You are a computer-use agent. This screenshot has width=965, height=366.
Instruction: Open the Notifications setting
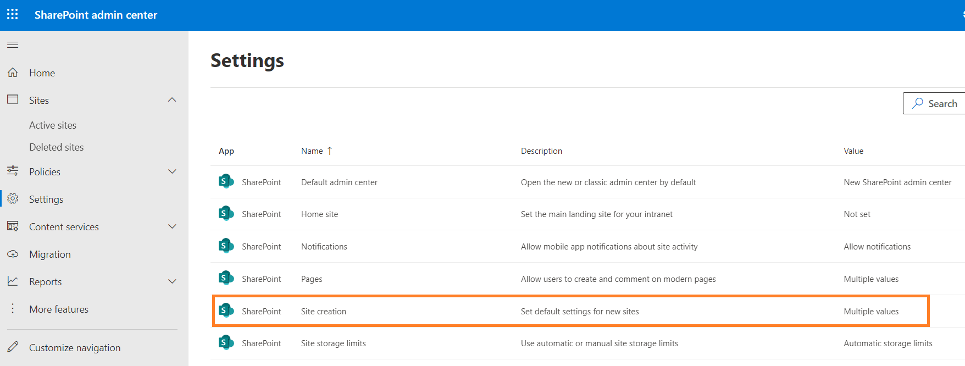(x=324, y=246)
